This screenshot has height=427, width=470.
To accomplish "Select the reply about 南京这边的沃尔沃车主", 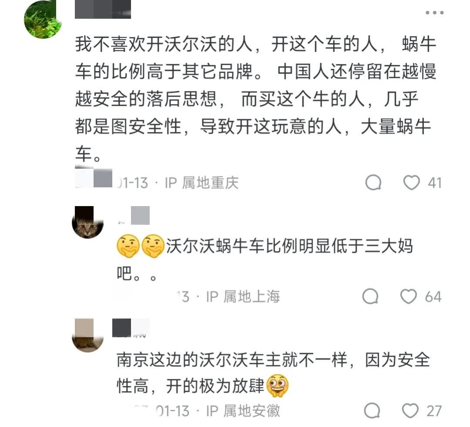I will [x=273, y=373].
